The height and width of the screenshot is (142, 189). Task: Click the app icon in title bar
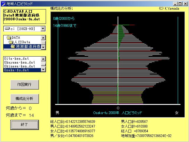3,4
